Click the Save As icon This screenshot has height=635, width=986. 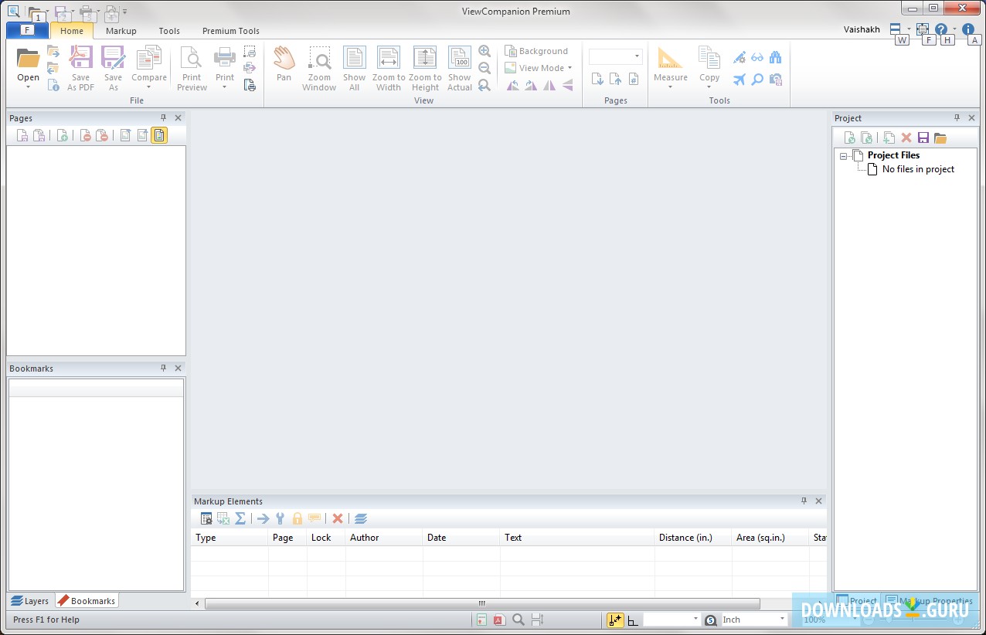(x=113, y=58)
